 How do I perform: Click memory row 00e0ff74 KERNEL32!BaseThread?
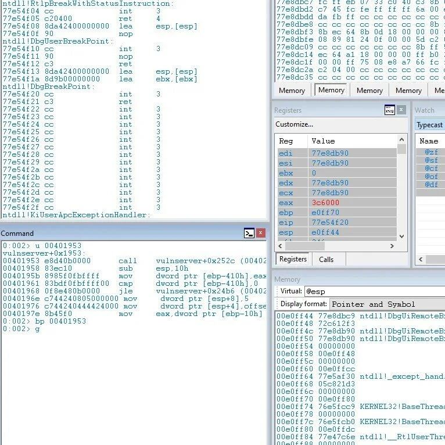click(360, 407)
